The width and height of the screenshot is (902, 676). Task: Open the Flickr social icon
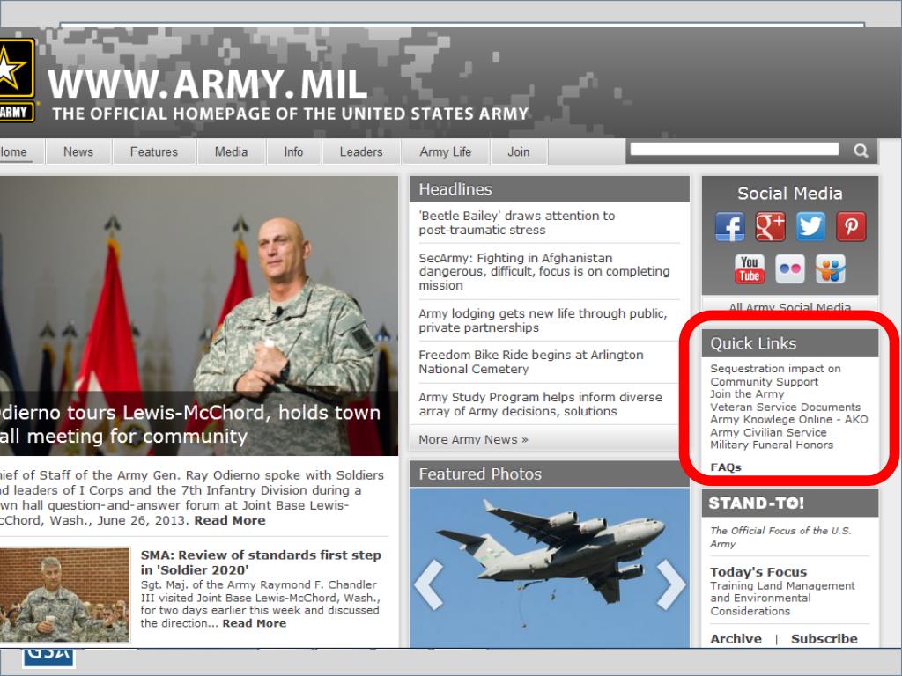(790, 269)
